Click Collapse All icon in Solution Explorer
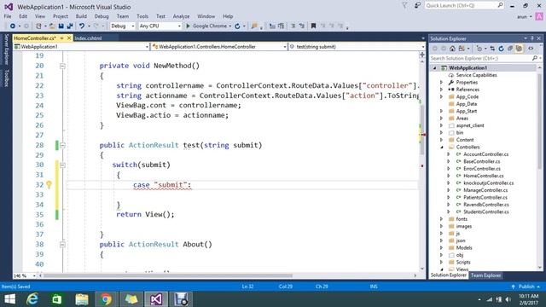The image size is (546, 307). click(510, 49)
